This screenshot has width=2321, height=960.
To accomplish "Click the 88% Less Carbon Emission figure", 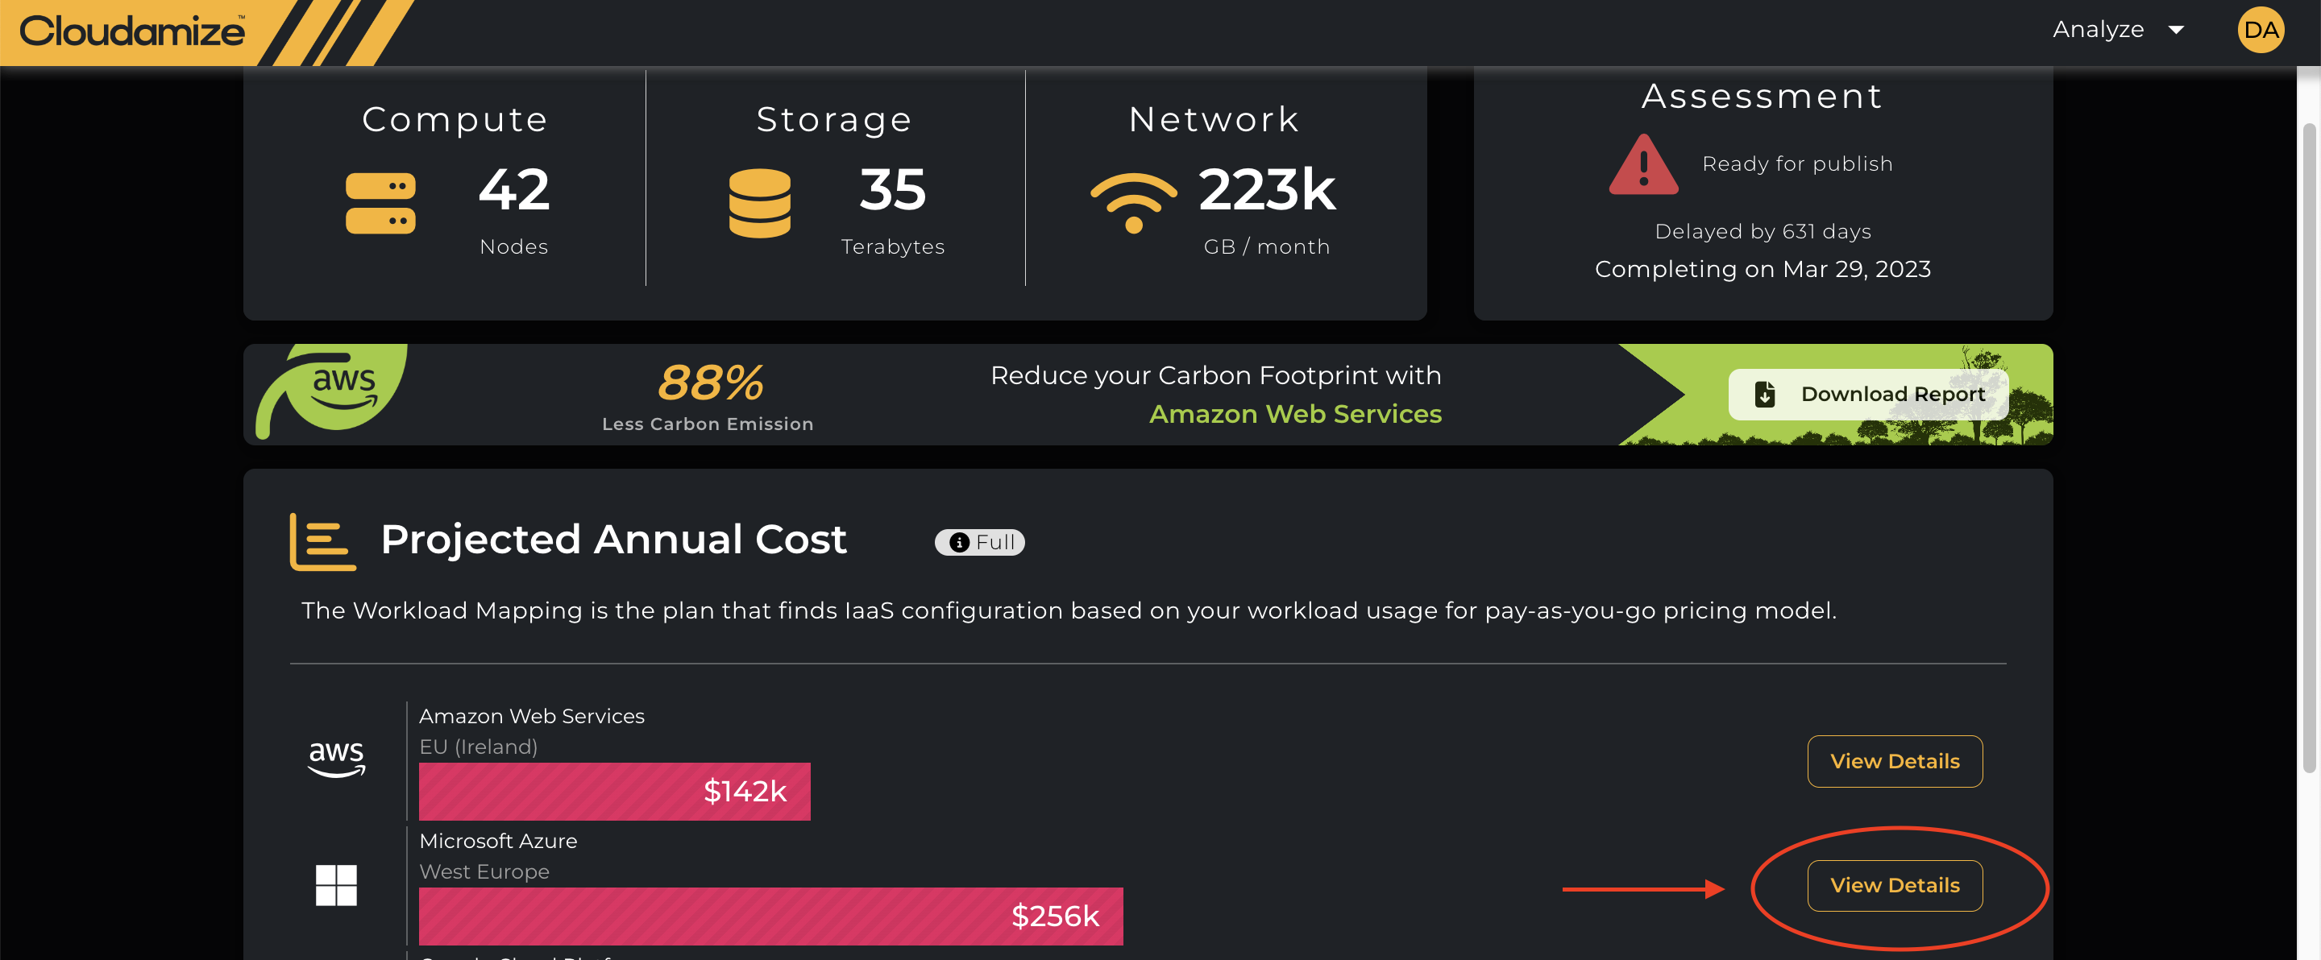I will click(x=709, y=383).
